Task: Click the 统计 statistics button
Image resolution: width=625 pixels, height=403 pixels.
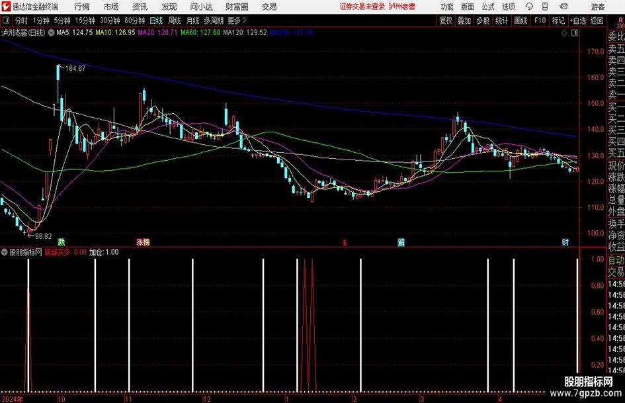Action: (502, 21)
